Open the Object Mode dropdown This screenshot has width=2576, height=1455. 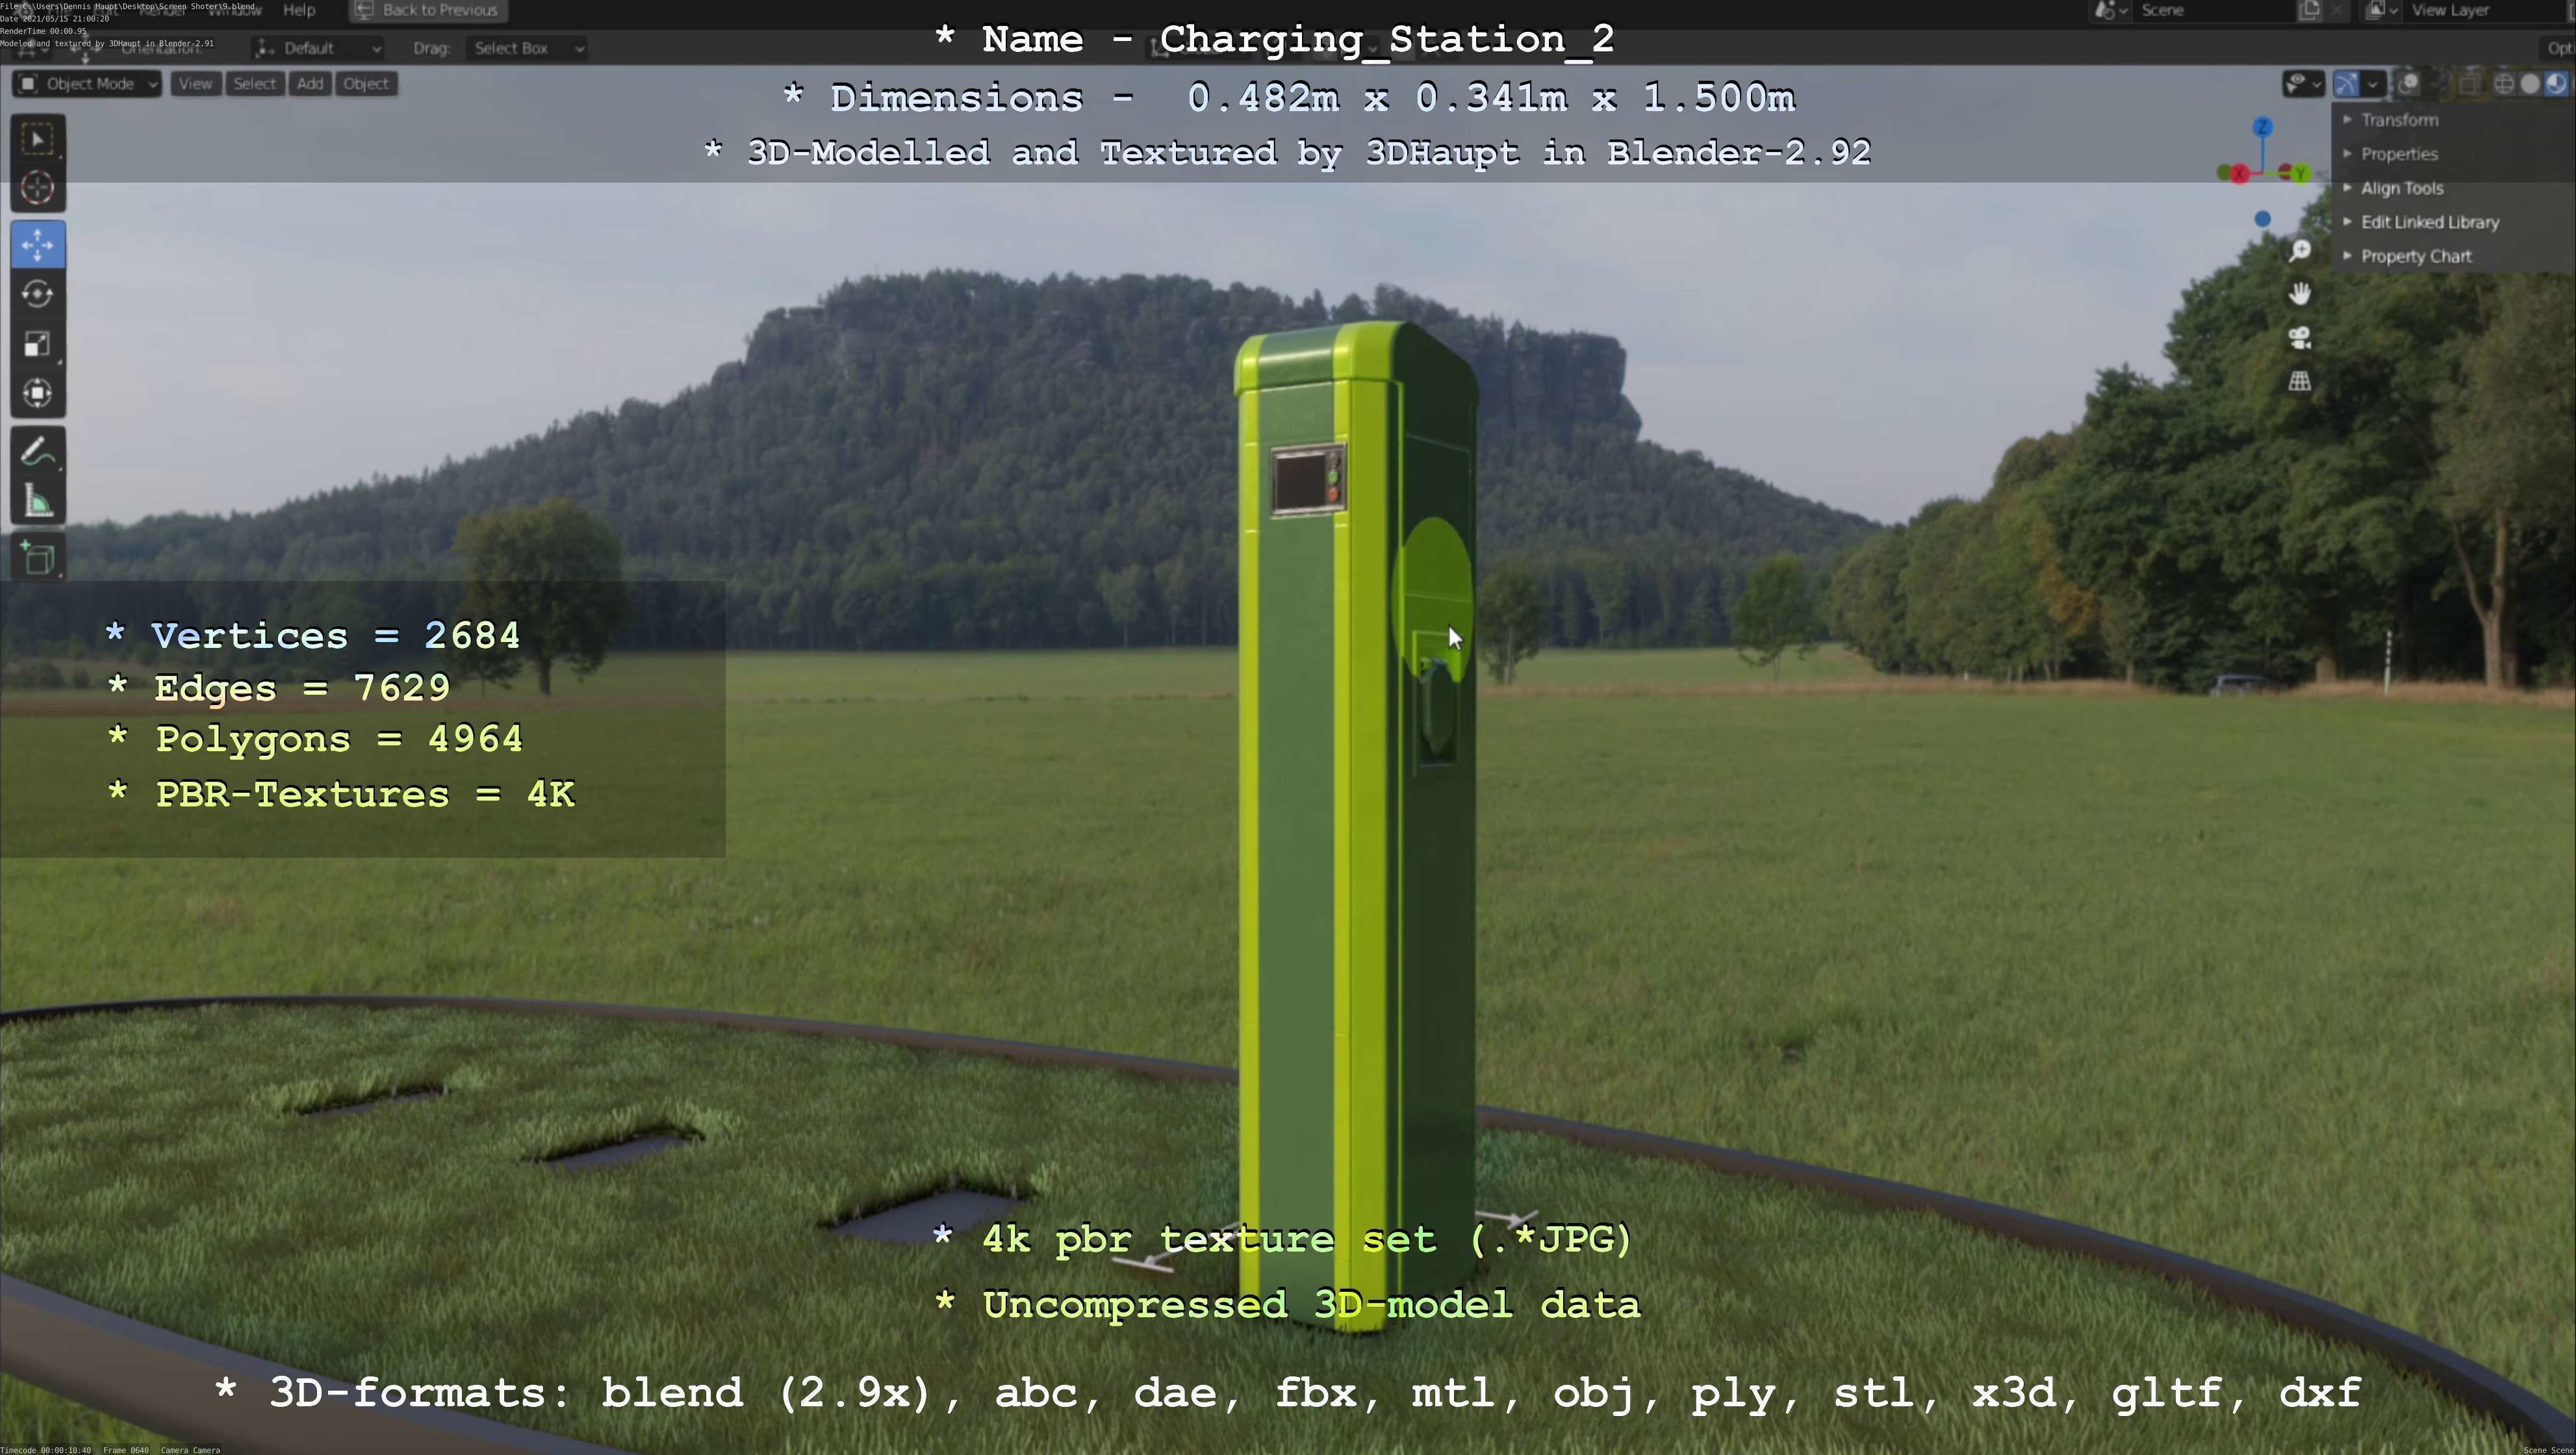point(88,84)
